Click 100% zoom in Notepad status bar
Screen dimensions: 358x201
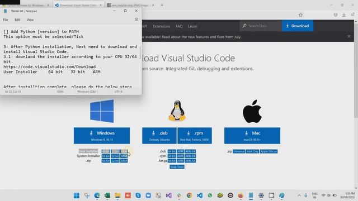[60, 92]
